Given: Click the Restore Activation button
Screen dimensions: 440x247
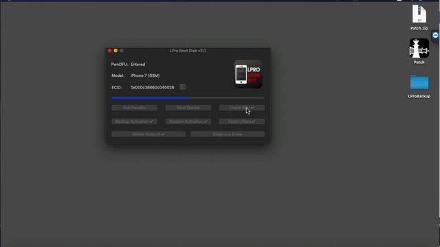Looking at the screenshot, I should [188, 121].
